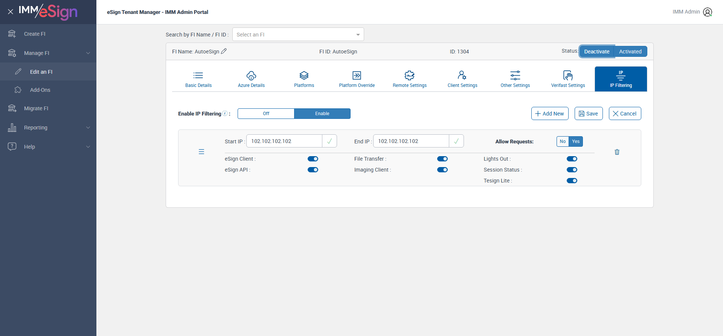Open the Select an FI dropdown

coord(298,34)
